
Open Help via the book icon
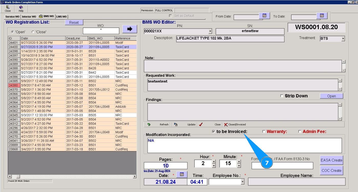point(21,7)
